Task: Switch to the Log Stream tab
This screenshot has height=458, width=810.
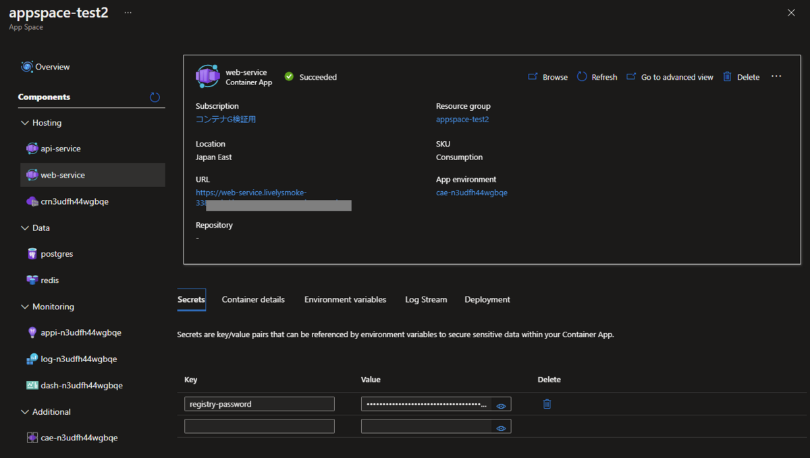Action: coord(426,299)
